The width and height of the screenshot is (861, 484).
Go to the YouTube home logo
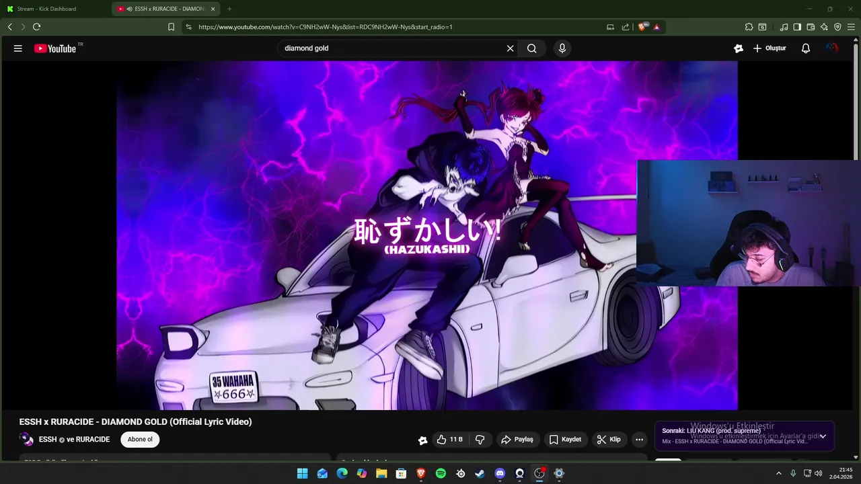pos(55,48)
